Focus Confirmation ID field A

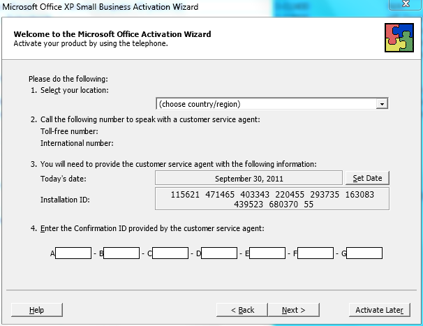73,253
